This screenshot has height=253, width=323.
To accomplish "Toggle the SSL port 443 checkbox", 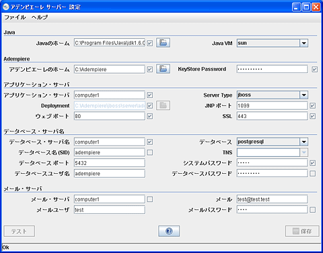I will coord(313,116).
